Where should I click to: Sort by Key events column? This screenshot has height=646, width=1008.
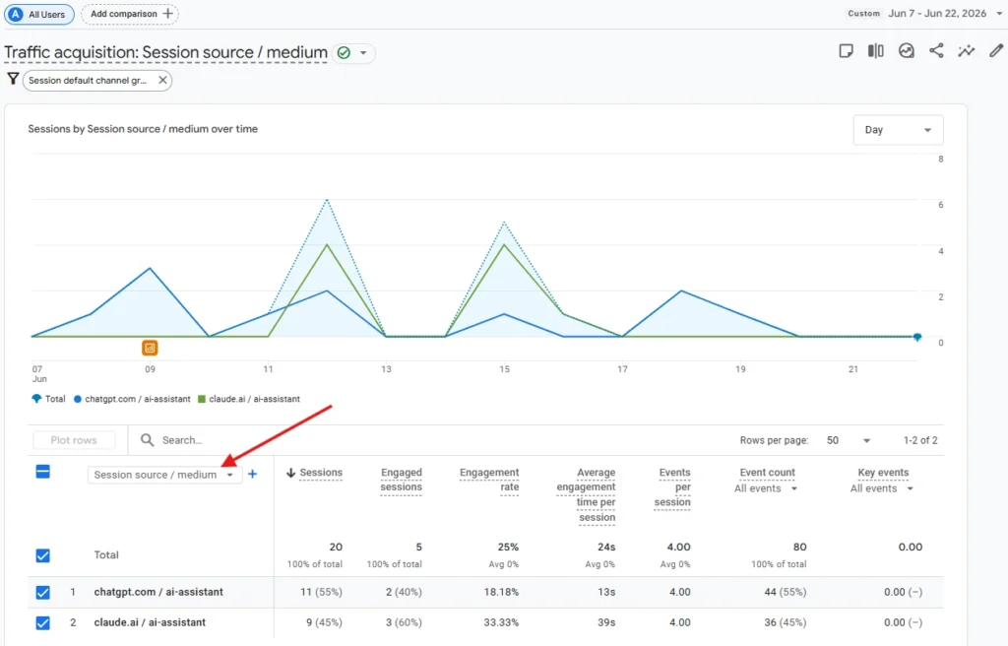pos(883,473)
